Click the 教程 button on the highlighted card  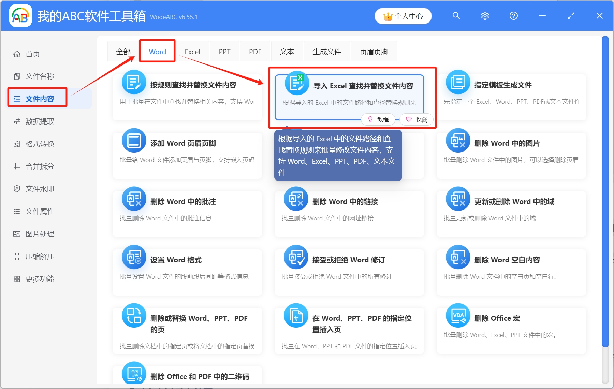click(x=378, y=119)
